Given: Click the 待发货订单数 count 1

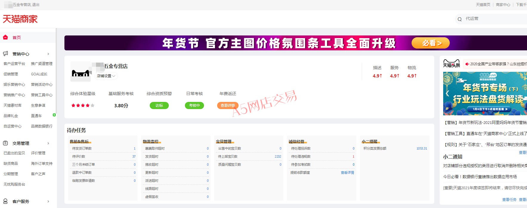Looking at the screenshot, I should pyautogui.click(x=135, y=148).
